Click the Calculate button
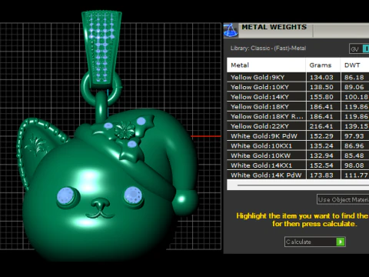 315,242
